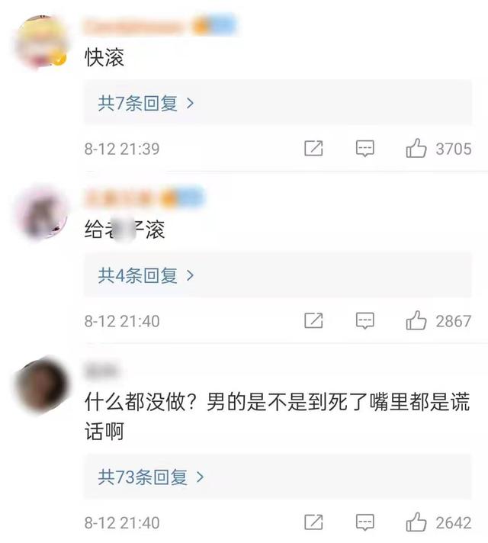Open third commenter's blurred username
The width and height of the screenshot is (488, 543).
[x=102, y=370]
